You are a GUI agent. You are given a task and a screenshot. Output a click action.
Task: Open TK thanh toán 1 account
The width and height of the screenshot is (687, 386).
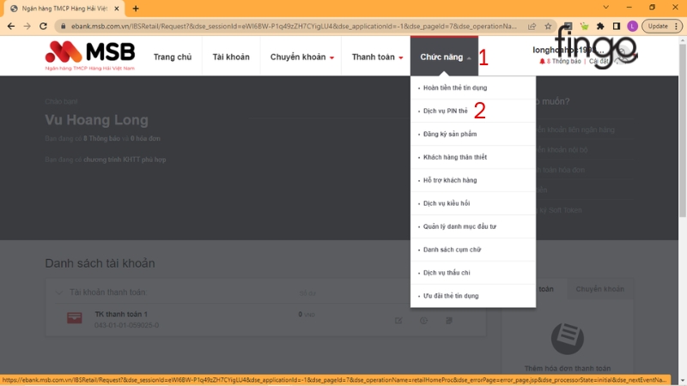[121, 314]
